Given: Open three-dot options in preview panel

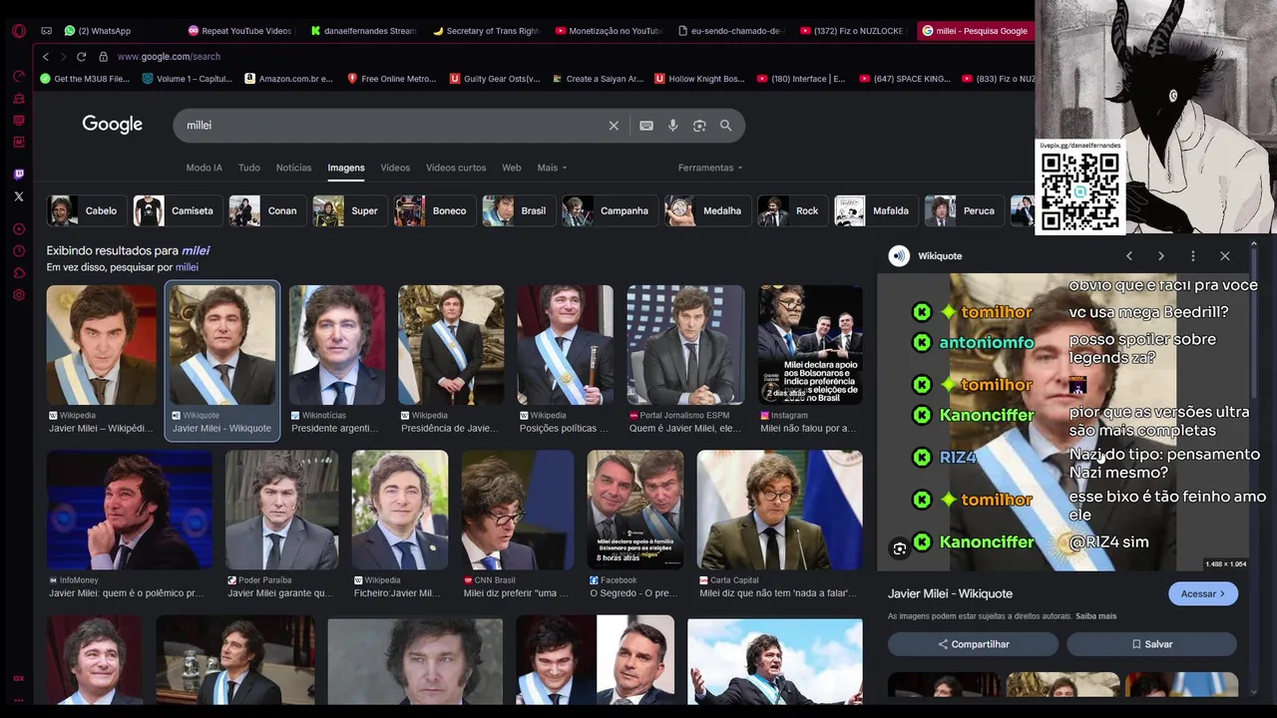Looking at the screenshot, I should pos(1193,256).
